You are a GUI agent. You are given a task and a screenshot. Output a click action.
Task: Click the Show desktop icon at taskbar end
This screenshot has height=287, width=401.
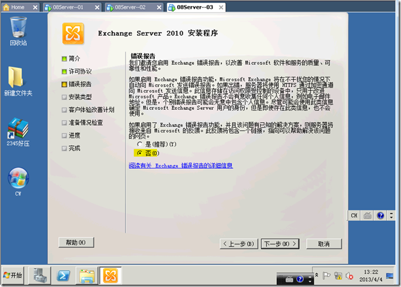pos(390,275)
